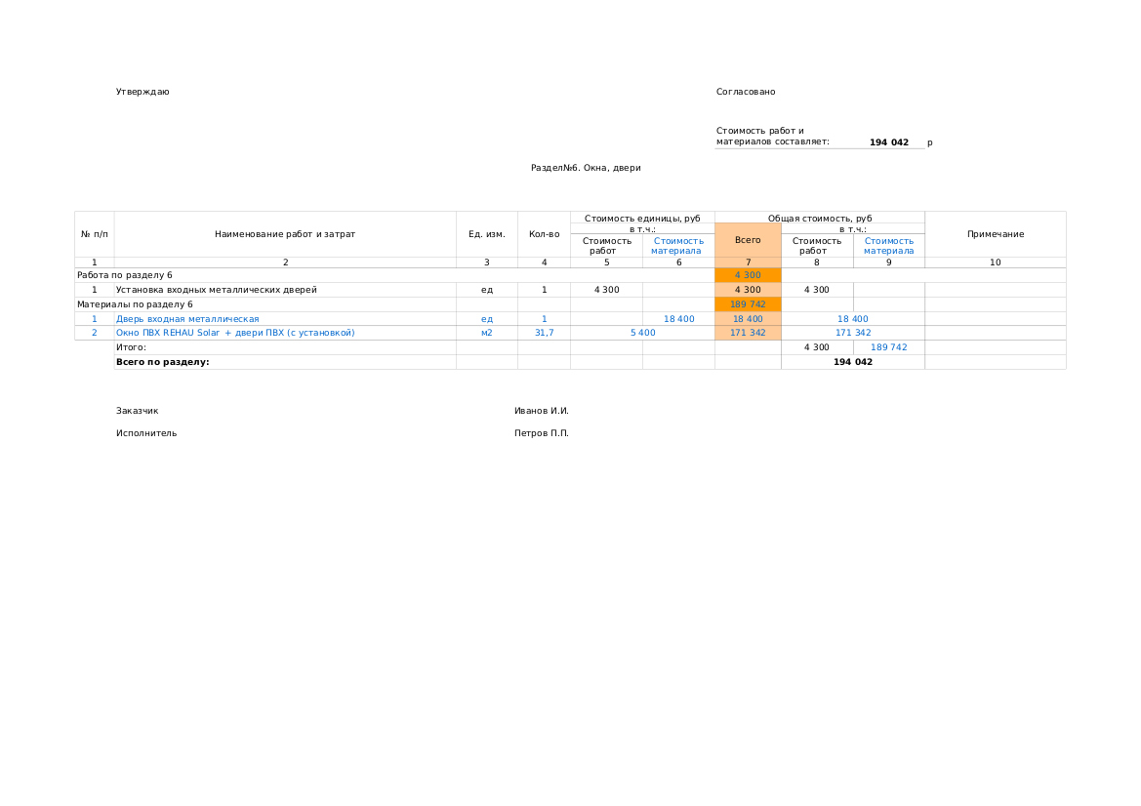
Task: Select the orange cell showing 189 742
Action: point(748,304)
